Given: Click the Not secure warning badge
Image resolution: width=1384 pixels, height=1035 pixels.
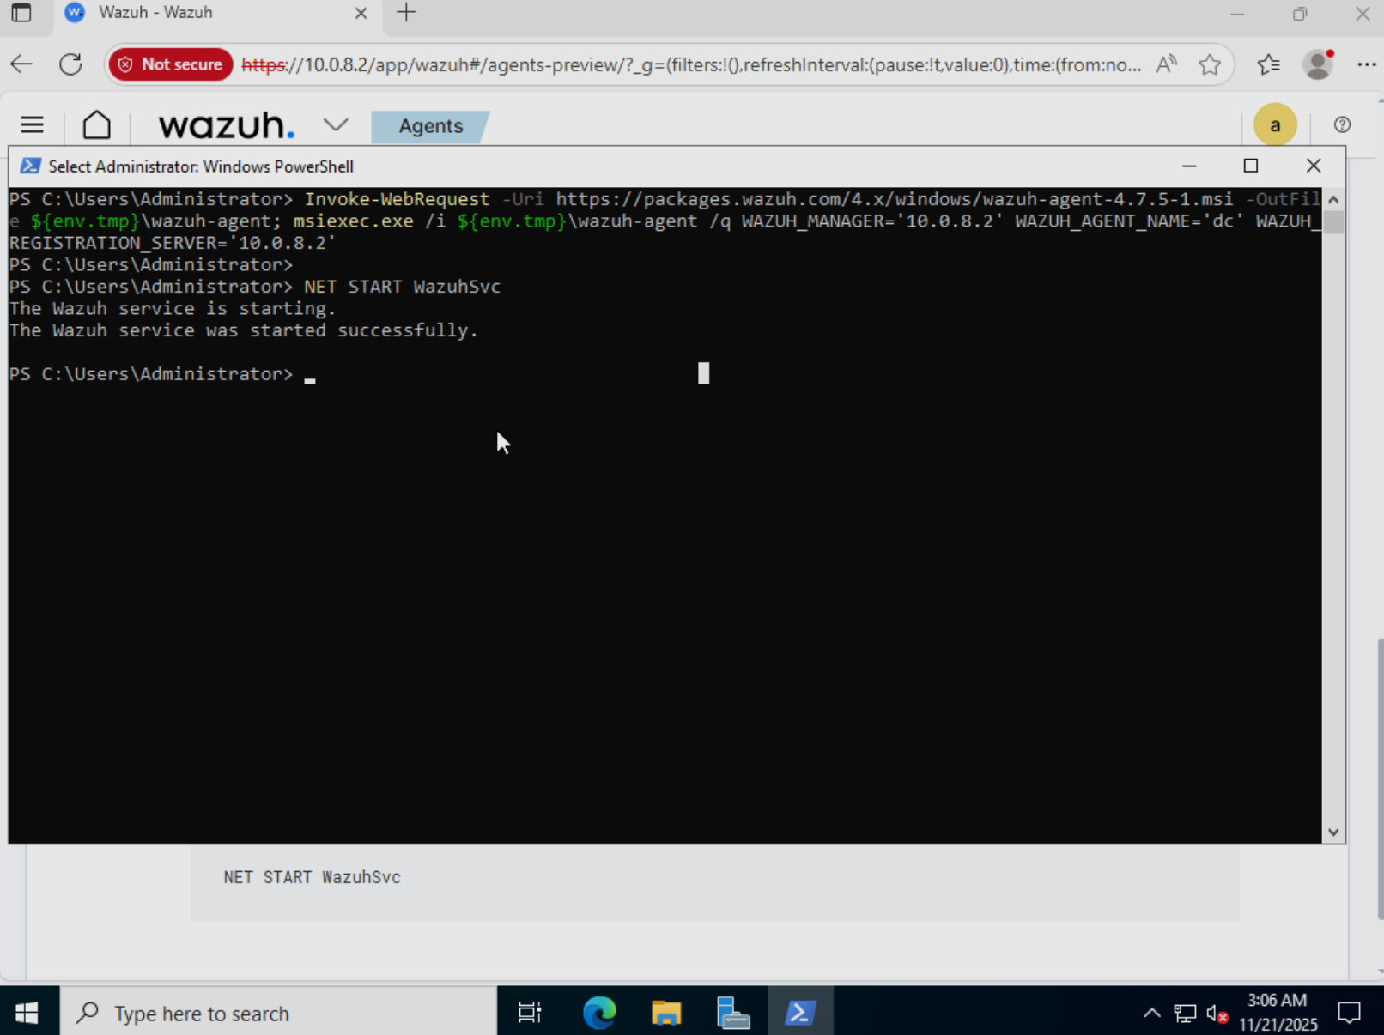Looking at the screenshot, I should pos(170,64).
